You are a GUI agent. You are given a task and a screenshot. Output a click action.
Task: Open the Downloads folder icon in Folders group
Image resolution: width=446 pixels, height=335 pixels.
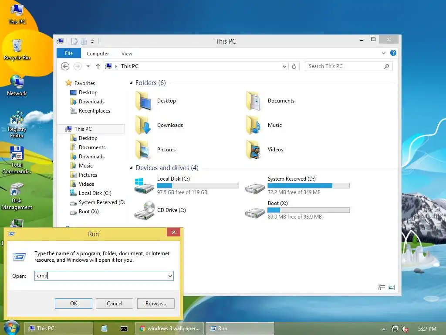tap(144, 125)
